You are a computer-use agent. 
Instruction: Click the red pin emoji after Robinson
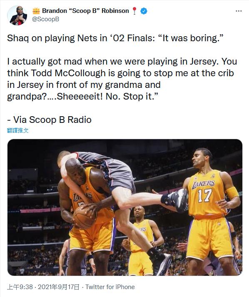tap(134, 11)
